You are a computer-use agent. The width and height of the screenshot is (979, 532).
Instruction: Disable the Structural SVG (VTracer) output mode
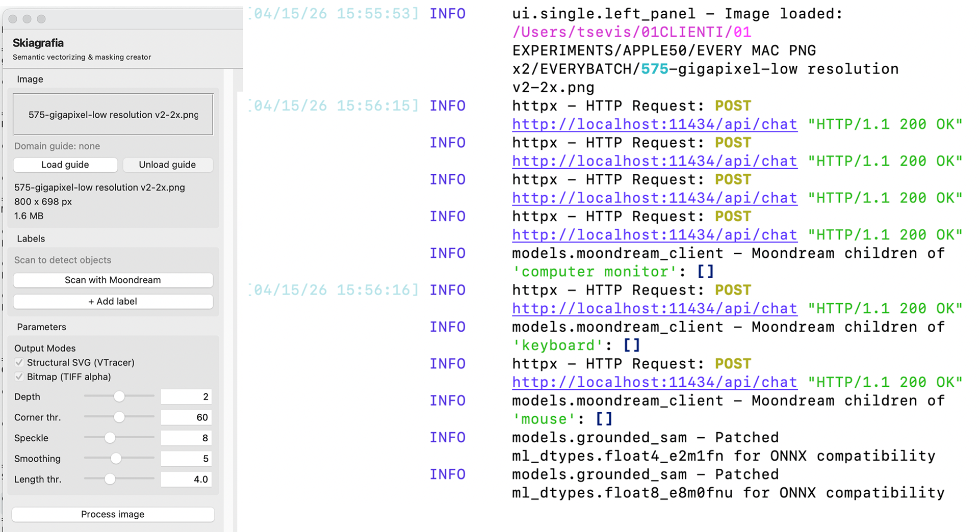19,362
